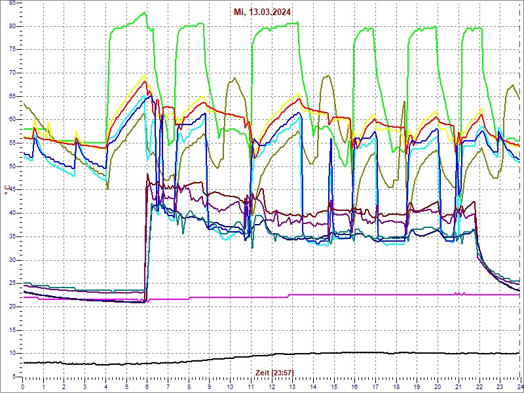
Task: Select the 55 value on the temperature axis
Action: coord(12,143)
